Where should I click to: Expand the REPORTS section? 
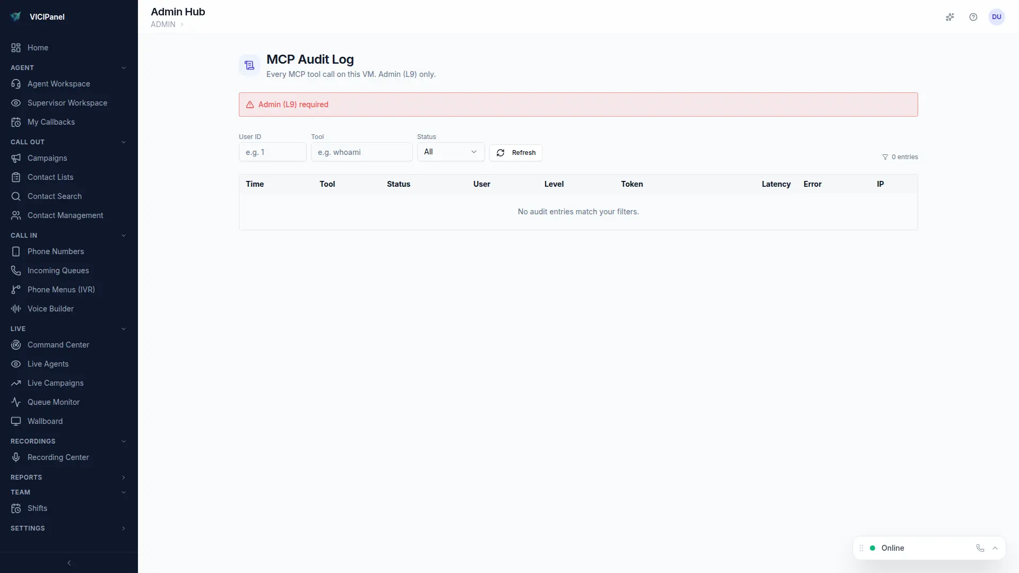click(123, 477)
